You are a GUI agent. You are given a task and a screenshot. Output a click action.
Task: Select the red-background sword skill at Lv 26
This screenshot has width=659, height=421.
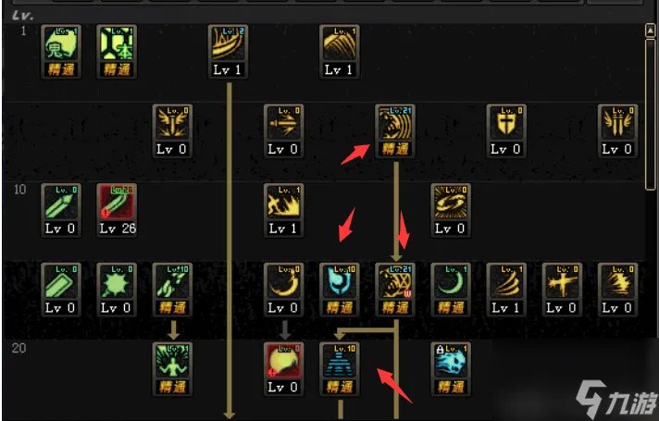pyautogui.click(x=117, y=210)
